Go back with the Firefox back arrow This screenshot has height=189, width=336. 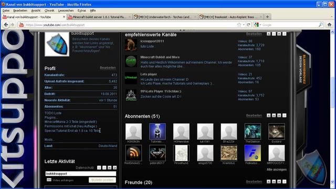[x=6, y=25]
